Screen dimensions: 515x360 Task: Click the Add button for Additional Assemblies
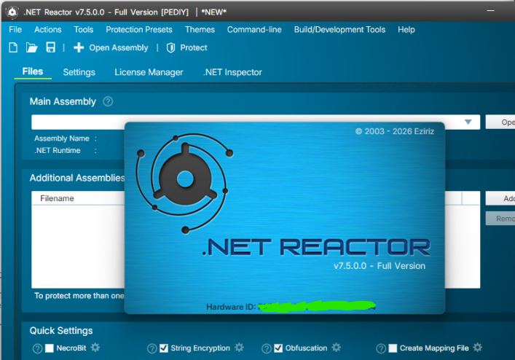click(x=500, y=198)
